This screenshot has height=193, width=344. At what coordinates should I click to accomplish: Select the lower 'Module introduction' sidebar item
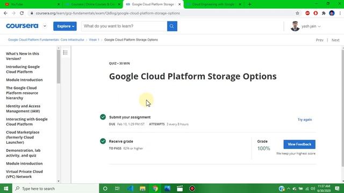tap(24, 164)
